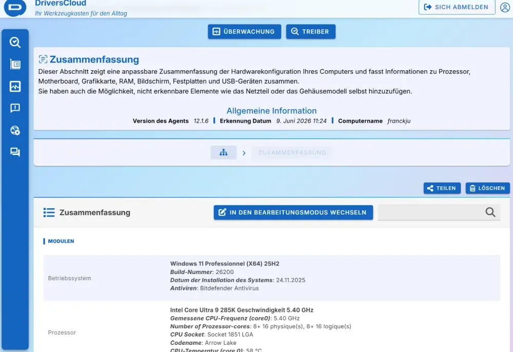Click the SICH ABMELDEN logout button

[x=457, y=7]
